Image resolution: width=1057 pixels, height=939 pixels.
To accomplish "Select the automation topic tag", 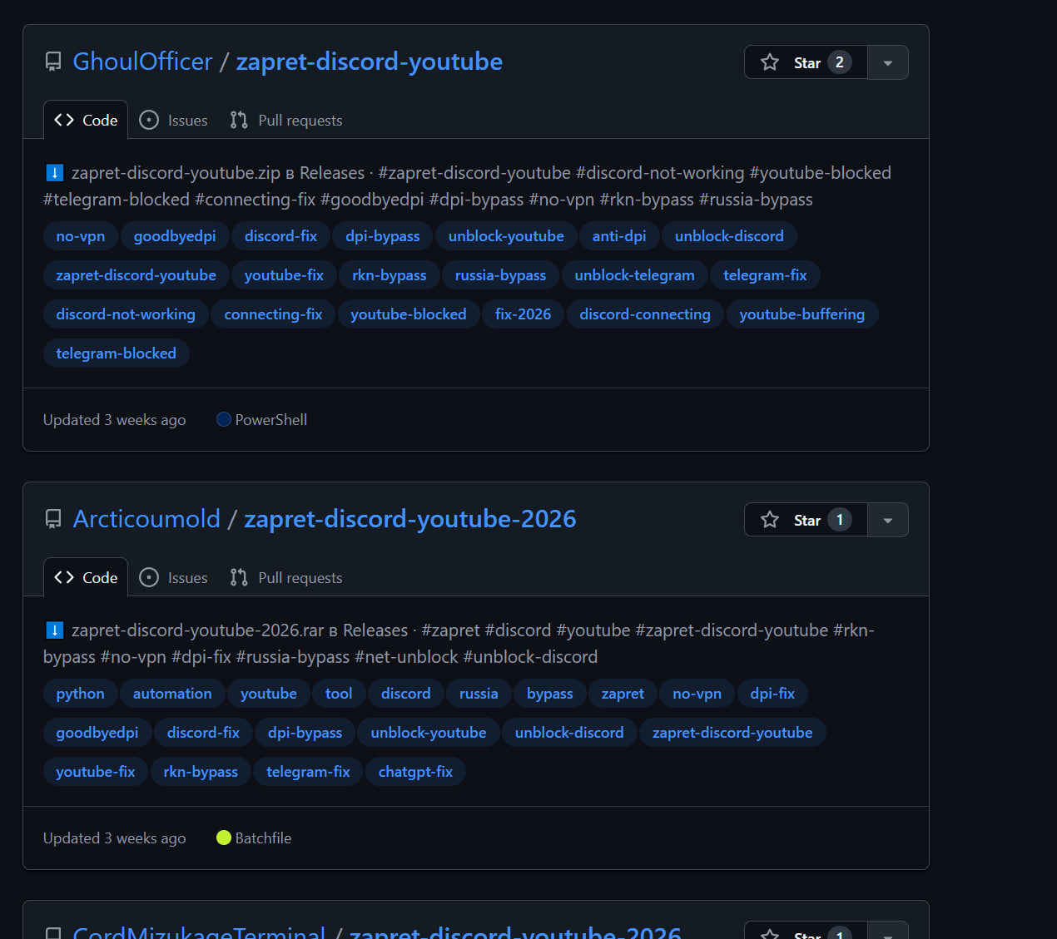I will [172, 694].
